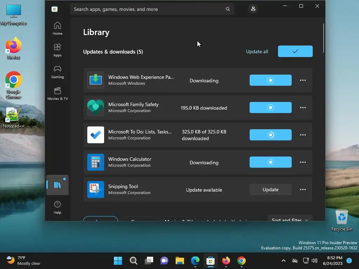Viewport: 359px width, 269px height.
Task: Show hidden system tray icons chevron
Action: [283, 261]
